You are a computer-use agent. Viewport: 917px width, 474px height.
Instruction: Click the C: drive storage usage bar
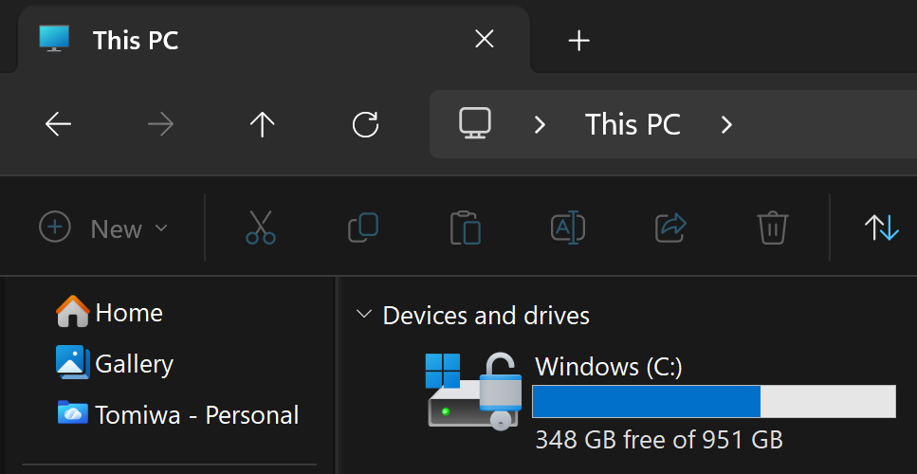point(714,402)
